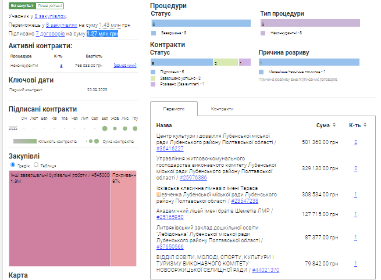381x280 pixels.
Task: Open the замовники link in active contracts
Action: pos(126,66)
